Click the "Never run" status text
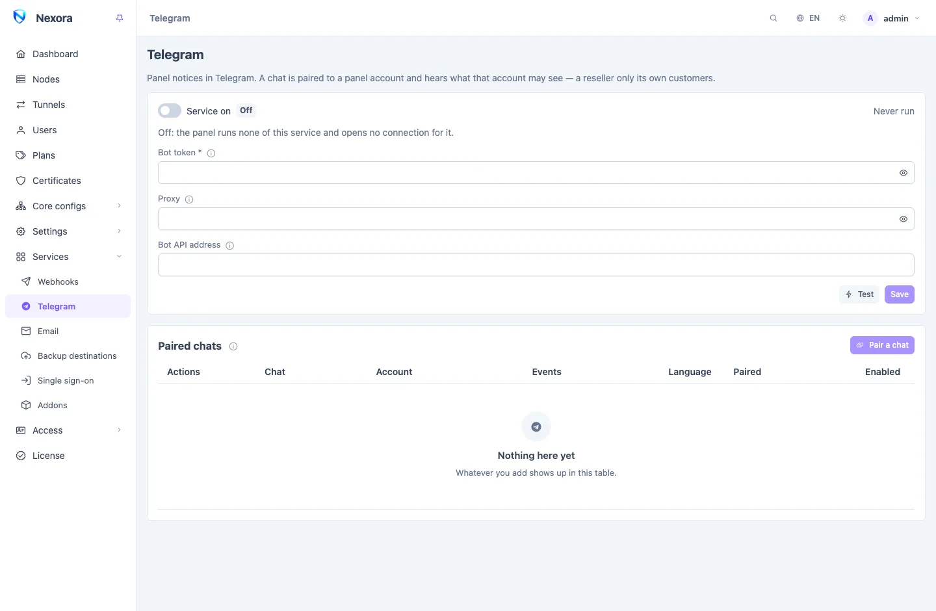936x611 pixels. pyautogui.click(x=894, y=111)
